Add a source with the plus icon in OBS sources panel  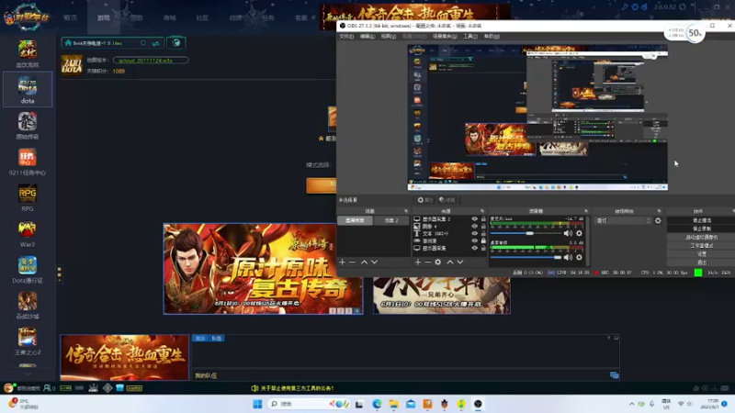click(x=418, y=262)
